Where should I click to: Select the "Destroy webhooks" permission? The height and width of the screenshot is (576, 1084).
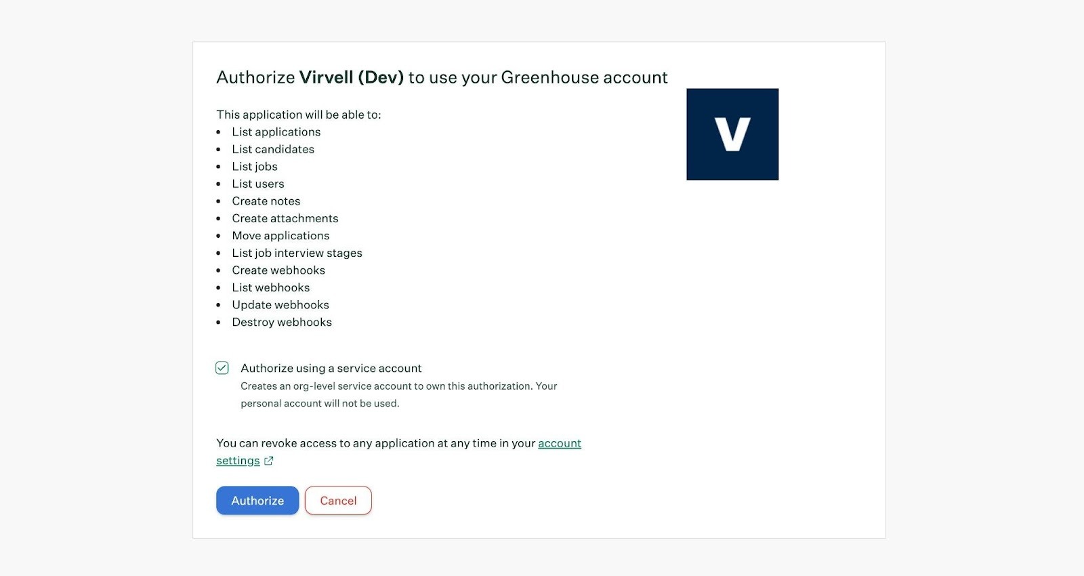click(x=282, y=322)
